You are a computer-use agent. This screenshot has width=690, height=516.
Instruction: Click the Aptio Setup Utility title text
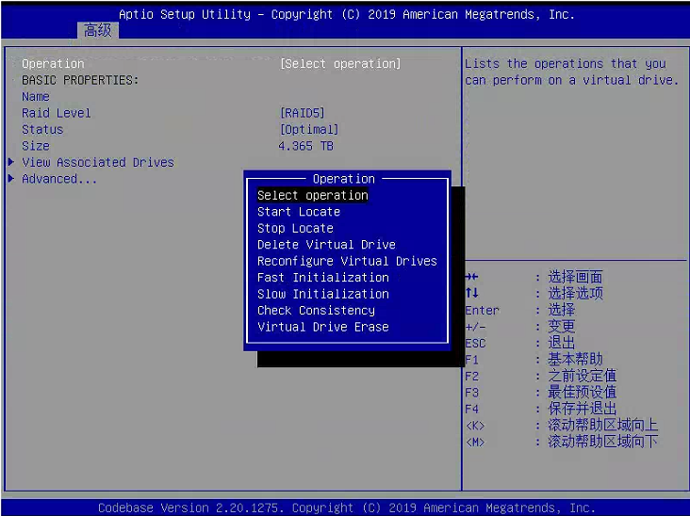click(x=347, y=14)
